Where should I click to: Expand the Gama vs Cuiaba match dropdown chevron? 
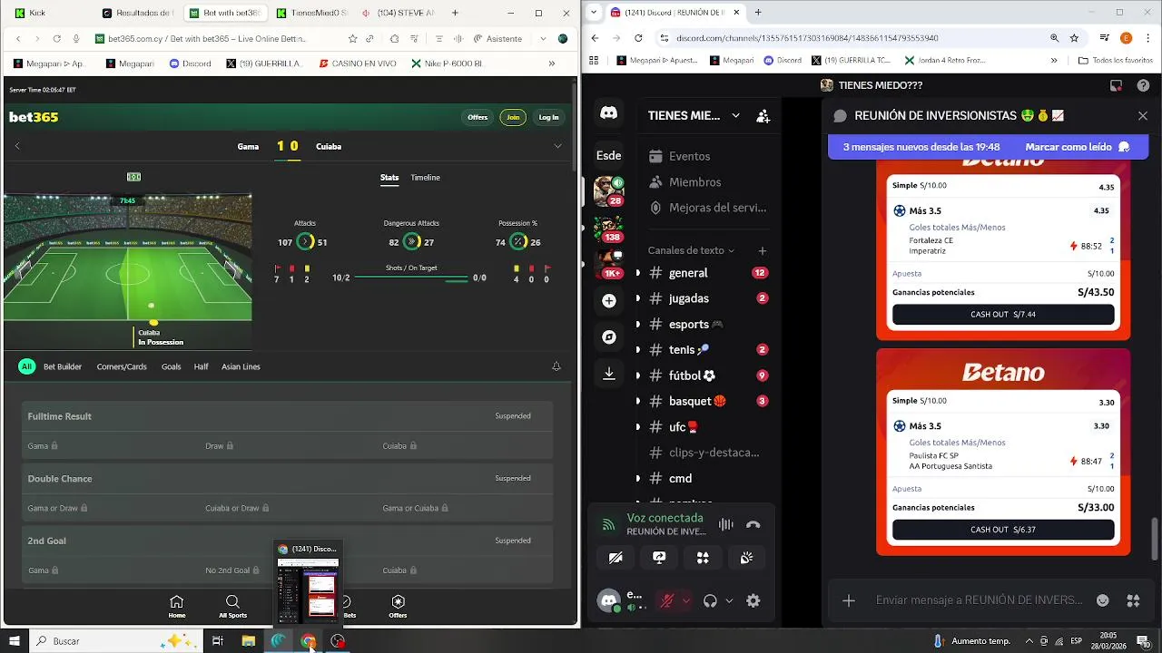[x=557, y=146]
